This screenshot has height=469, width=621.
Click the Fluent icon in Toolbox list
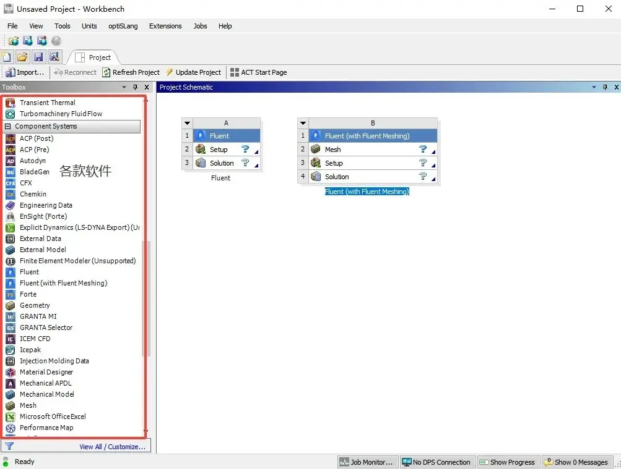(x=11, y=273)
